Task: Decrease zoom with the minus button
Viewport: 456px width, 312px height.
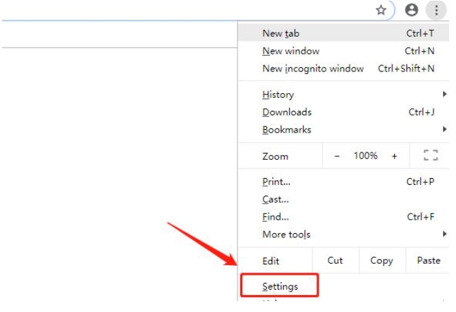Action: [x=337, y=156]
